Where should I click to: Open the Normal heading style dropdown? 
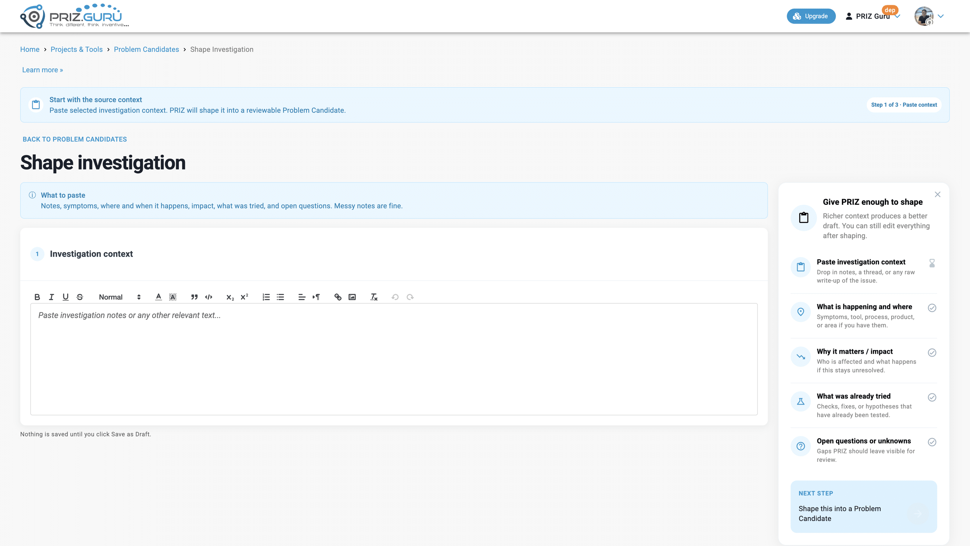120,297
